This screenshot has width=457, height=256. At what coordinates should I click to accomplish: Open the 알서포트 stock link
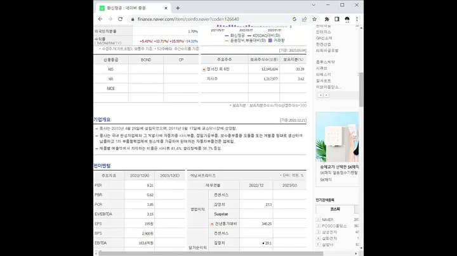(x=324, y=80)
